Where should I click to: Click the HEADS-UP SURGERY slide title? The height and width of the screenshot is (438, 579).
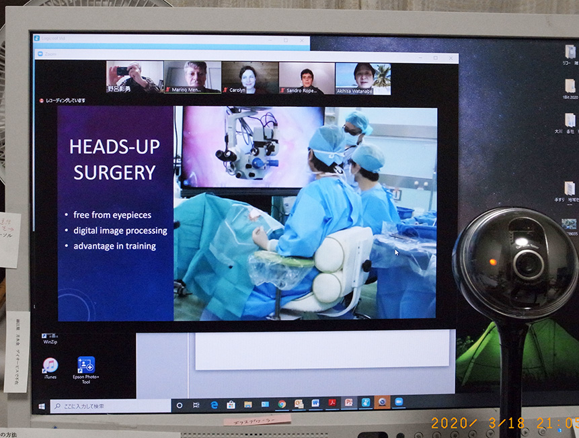pyautogui.click(x=114, y=160)
